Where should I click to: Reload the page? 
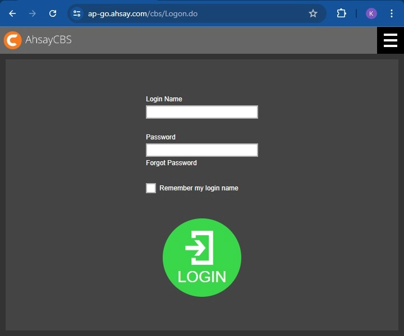53,13
